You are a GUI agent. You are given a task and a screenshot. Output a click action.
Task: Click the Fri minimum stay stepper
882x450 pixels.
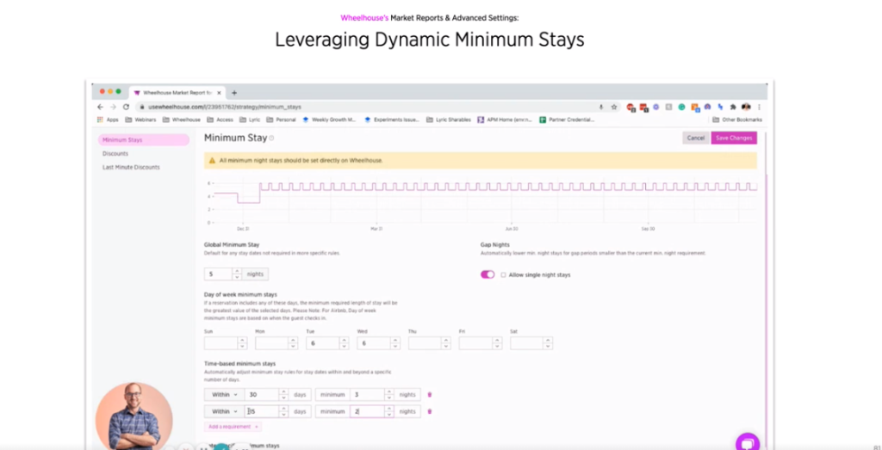click(x=497, y=343)
